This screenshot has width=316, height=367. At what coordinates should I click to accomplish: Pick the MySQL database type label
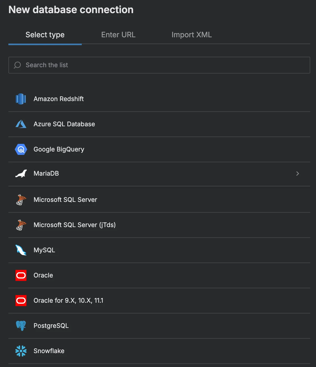coord(44,250)
